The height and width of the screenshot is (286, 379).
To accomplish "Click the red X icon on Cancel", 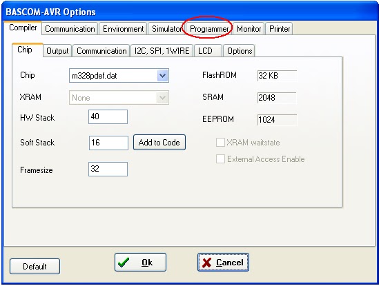I will pyautogui.click(x=206, y=263).
